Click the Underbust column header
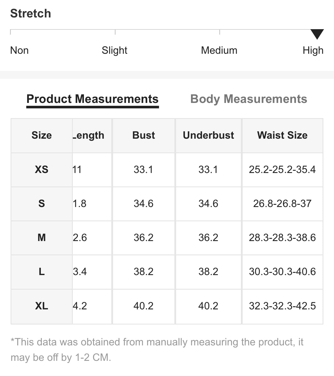 [208, 135]
